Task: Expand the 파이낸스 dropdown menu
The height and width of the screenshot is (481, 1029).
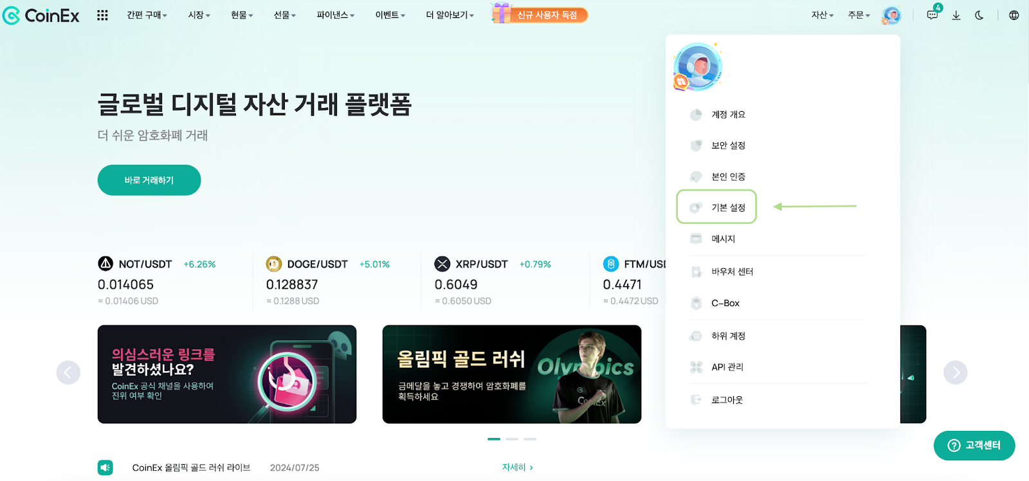Action: 335,15
